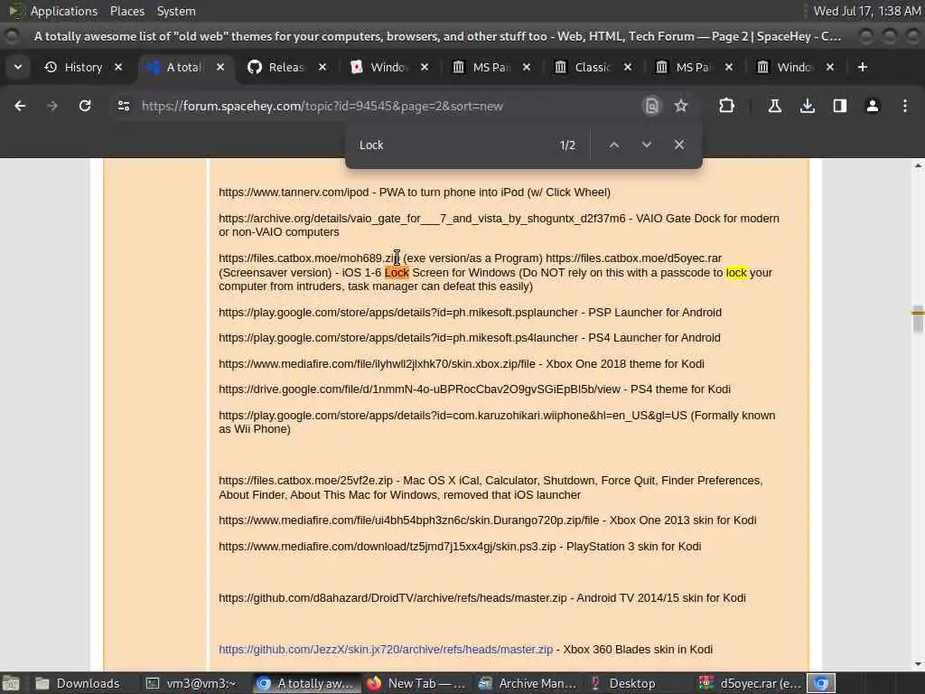
Task: Click the scrollbar down arrow
Action: pos(918,664)
